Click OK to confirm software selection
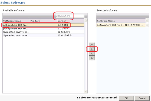This screenshot has width=151, height=101. point(126,98)
